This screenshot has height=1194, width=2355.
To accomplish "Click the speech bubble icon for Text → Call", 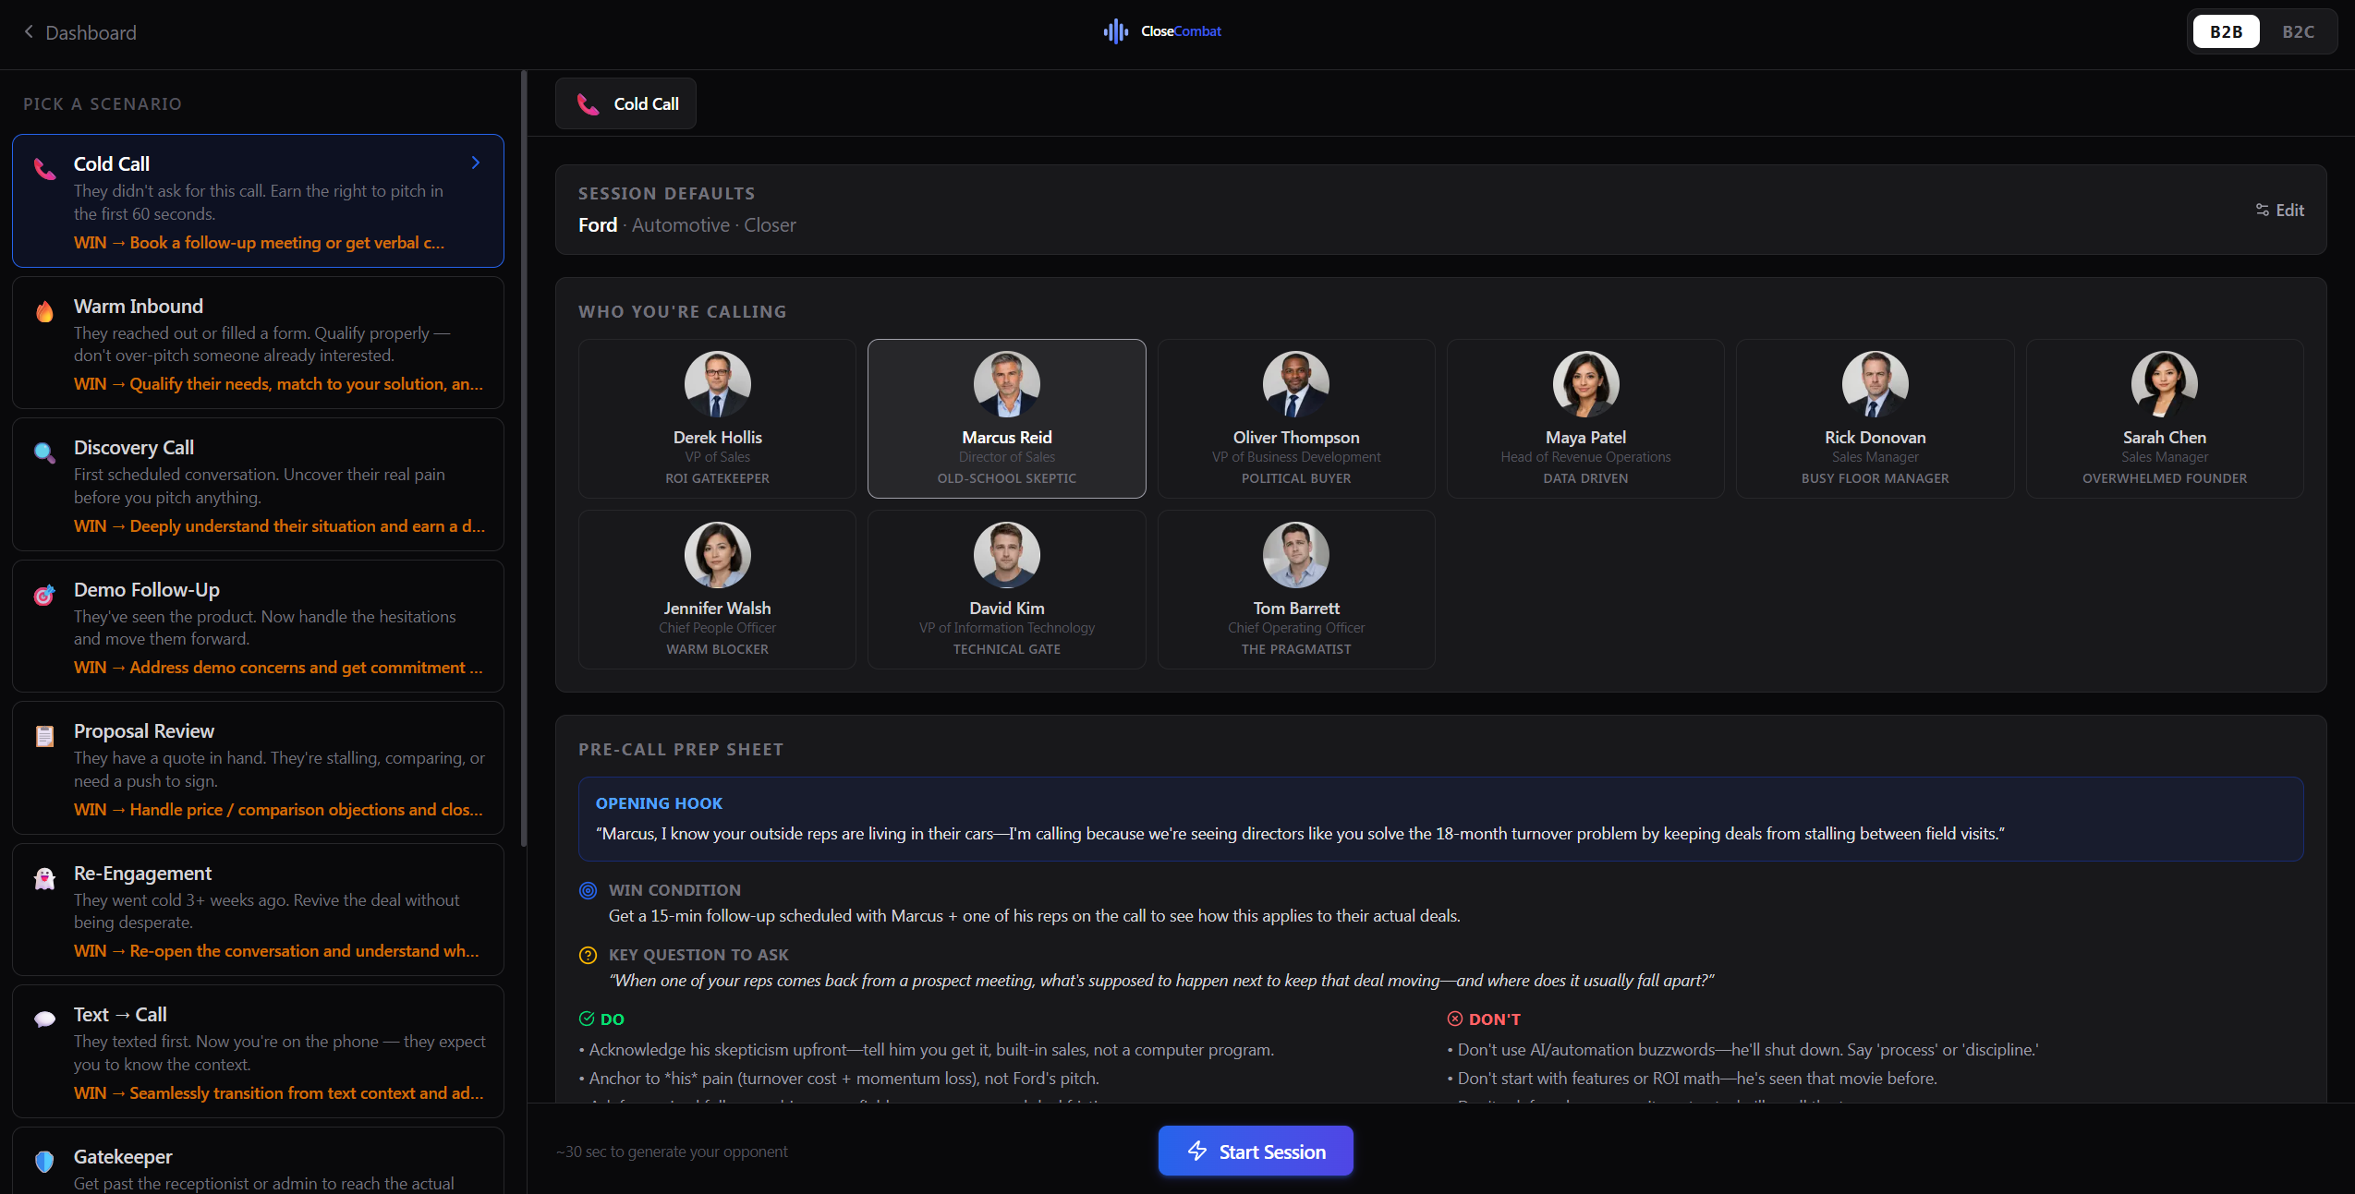I will tap(44, 1019).
